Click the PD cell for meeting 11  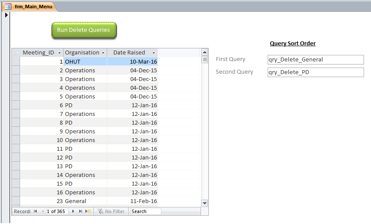click(85, 149)
